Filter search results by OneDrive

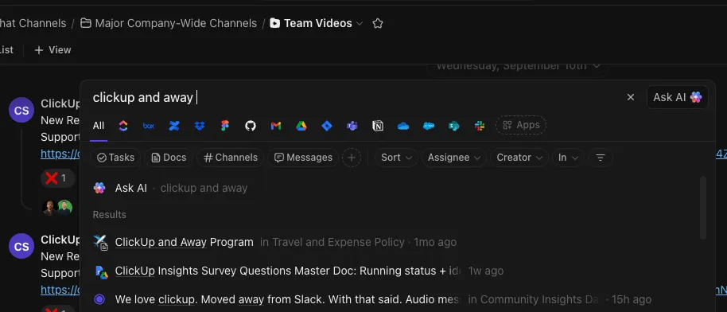(403, 126)
